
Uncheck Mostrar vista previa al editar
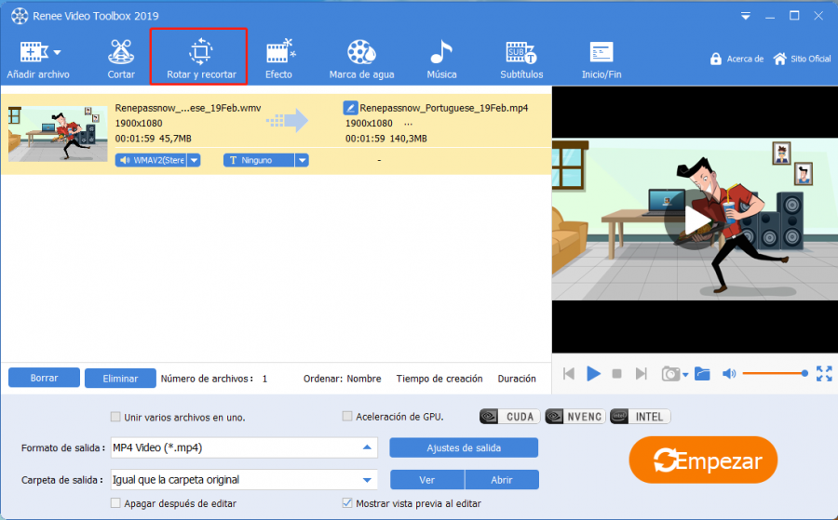[x=347, y=503]
